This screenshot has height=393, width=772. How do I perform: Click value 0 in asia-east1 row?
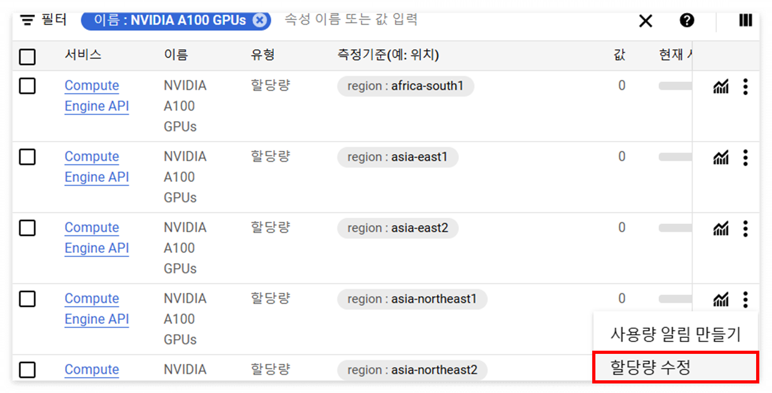(x=622, y=157)
